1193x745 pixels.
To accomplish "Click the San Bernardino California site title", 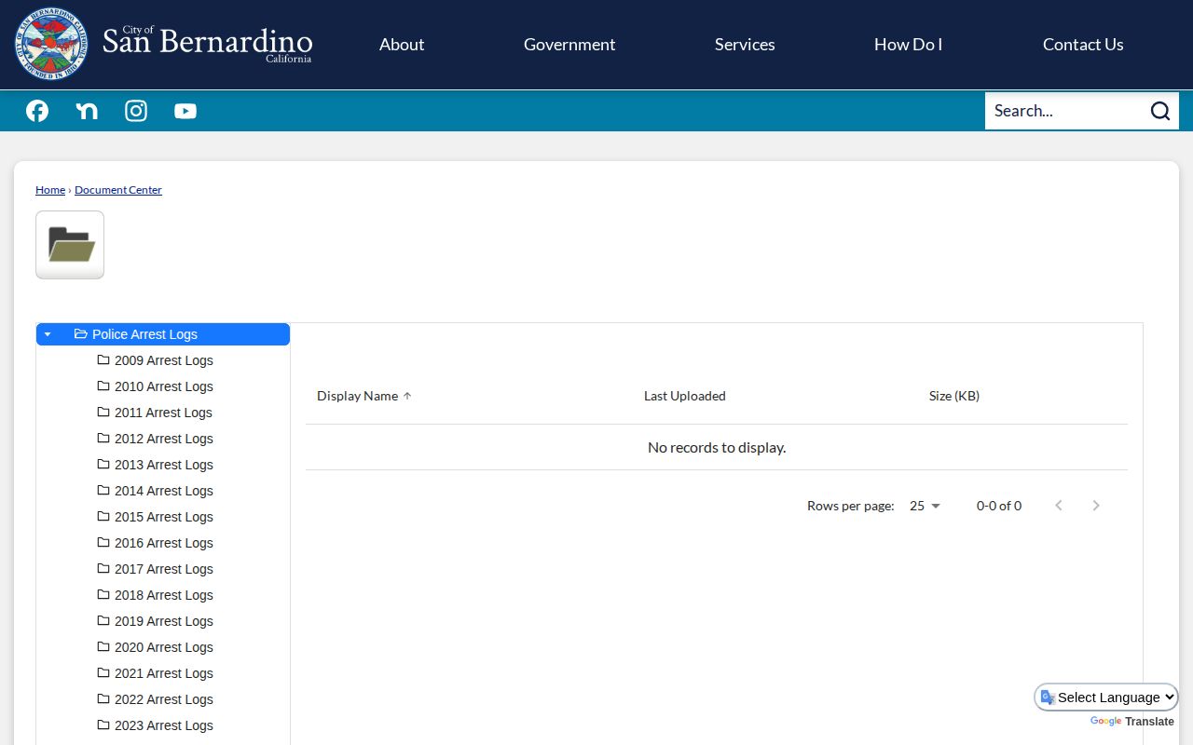I will (x=207, y=44).
